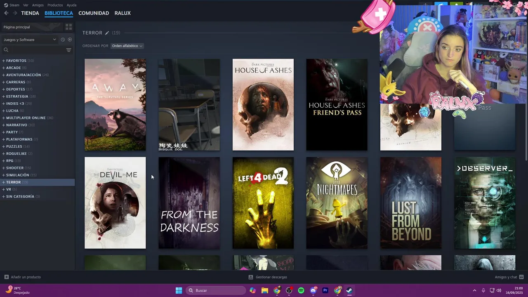Open the Left 4 Dead 2 cover

coord(263,203)
